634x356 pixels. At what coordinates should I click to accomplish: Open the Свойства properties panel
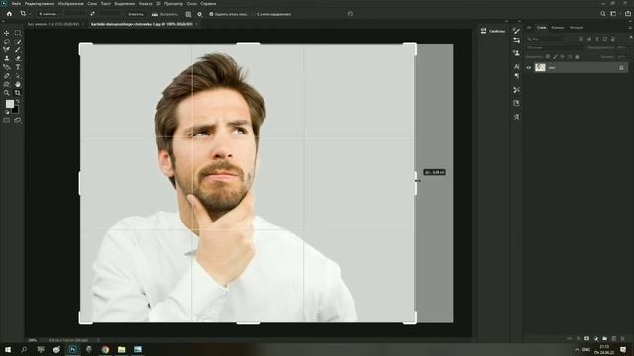(x=493, y=31)
